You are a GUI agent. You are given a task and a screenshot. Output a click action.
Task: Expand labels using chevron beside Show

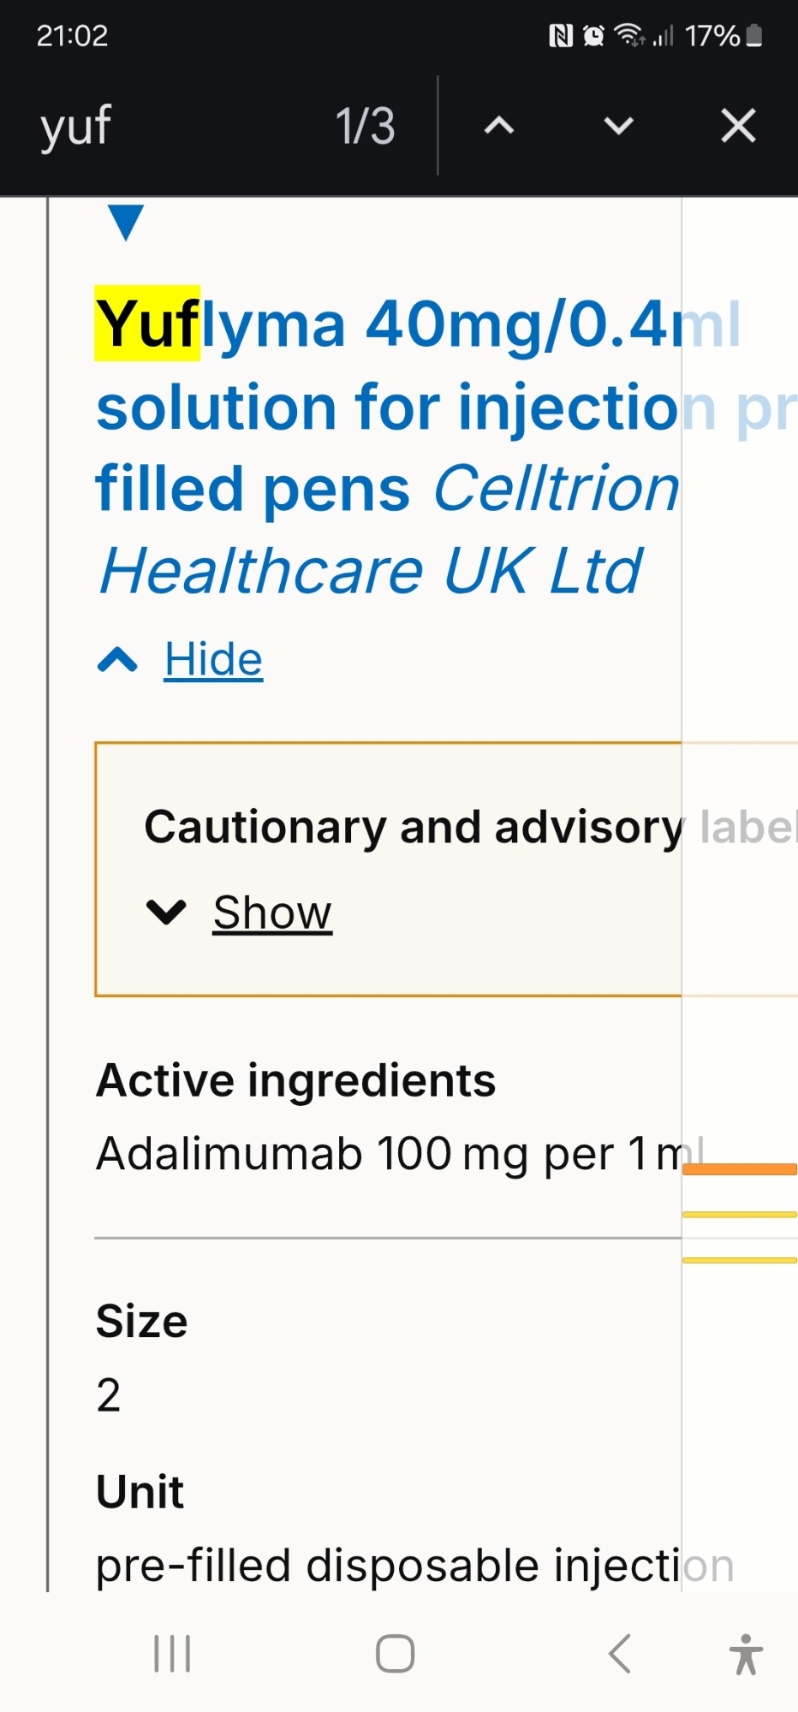166,912
